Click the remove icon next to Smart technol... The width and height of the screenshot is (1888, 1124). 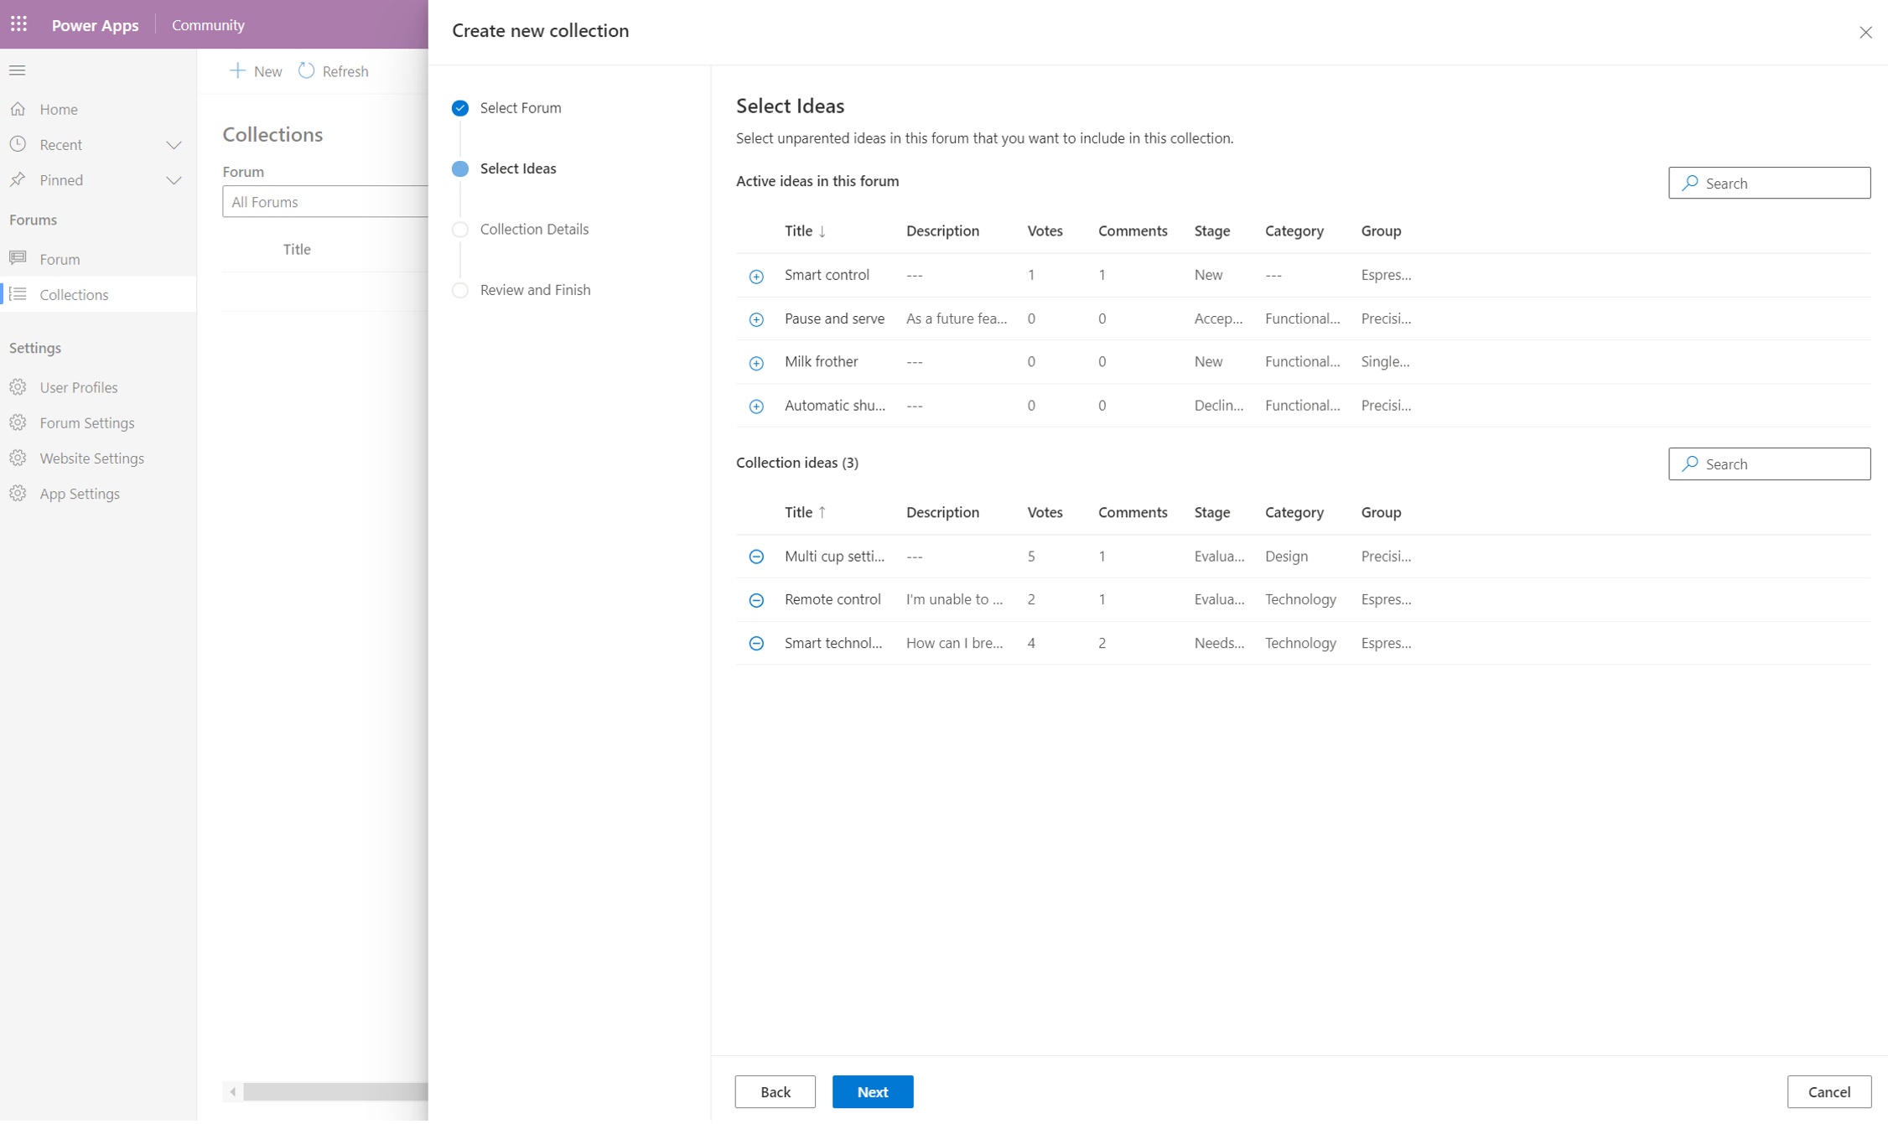point(757,642)
